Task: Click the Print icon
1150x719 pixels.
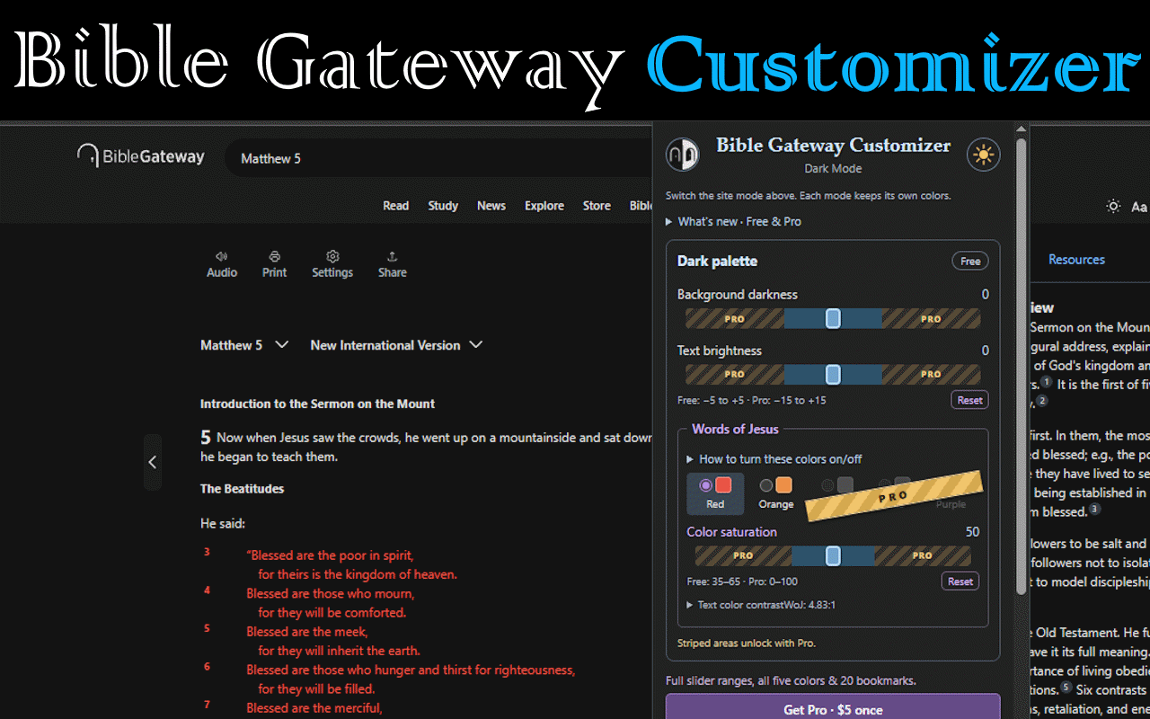Action: [275, 256]
